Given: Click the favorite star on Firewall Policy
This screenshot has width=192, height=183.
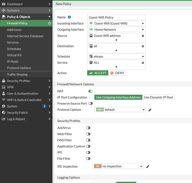Looking at the screenshot, I should pos(49,23).
